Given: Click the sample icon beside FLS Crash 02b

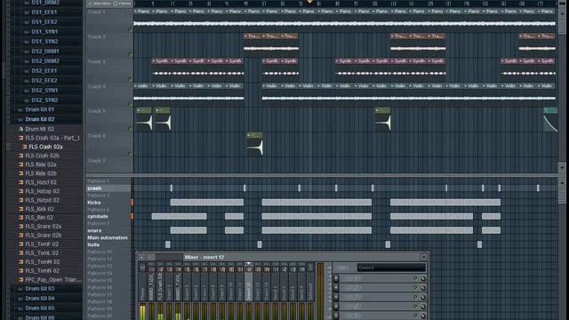Looking at the screenshot, I should coord(20,156).
